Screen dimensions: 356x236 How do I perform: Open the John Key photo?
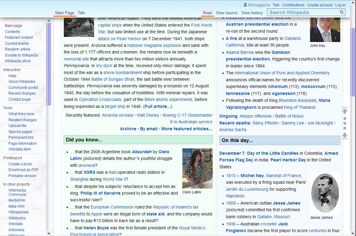point(325,30)
